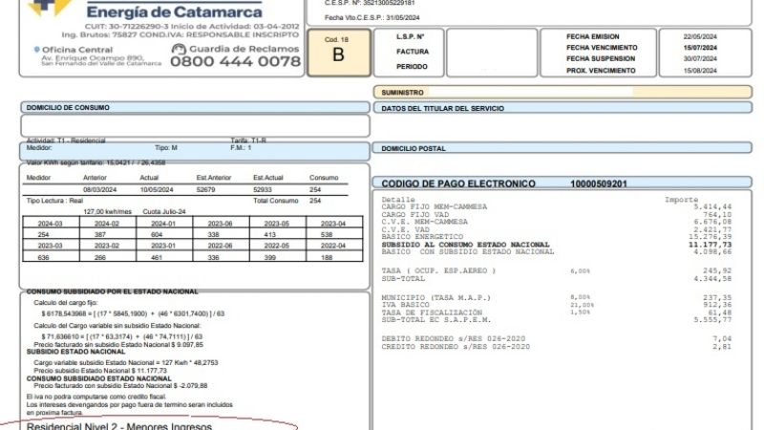Click the SUB-TOTAL amount 4.344,58
This screenshot has height=430, width=764.
point(712,279)
